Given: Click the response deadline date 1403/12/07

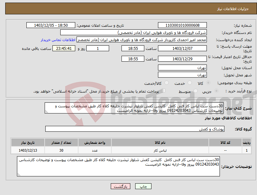Looking at the screenshot, I should tap(182, 48).
